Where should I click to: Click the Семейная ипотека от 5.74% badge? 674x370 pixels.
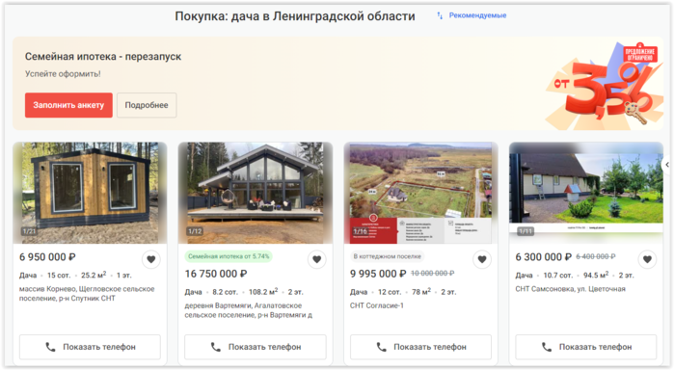pyautogui.click(x=229, y=256)
